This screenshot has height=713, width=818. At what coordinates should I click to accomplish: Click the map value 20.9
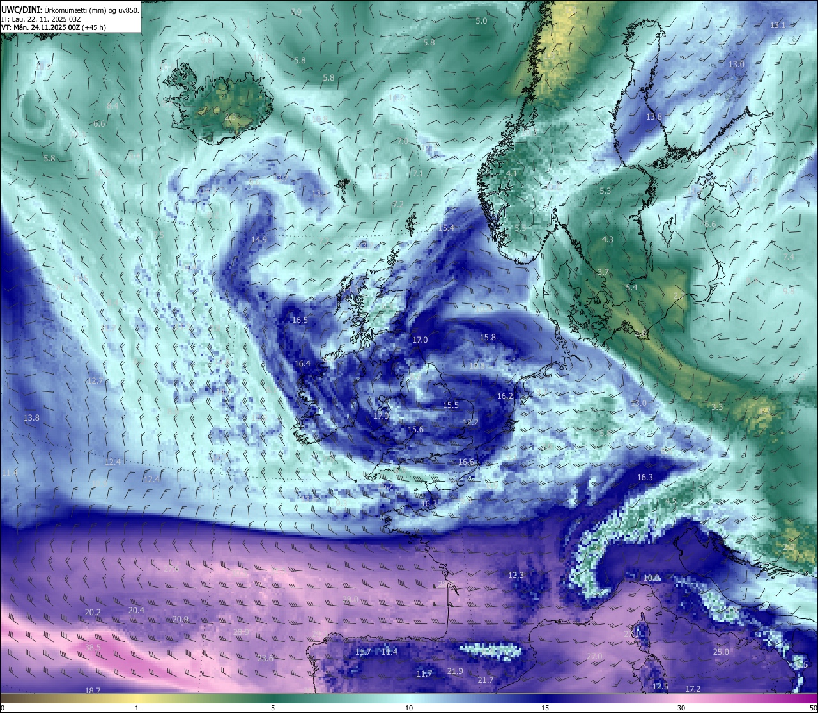180,619
